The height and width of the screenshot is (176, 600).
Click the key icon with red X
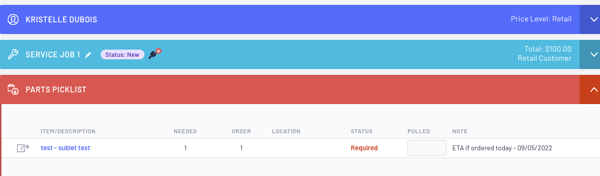coord(155,54)
